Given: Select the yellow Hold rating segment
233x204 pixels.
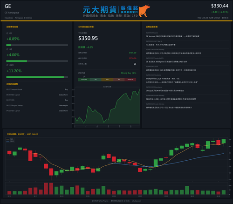Looking at the screenshot, I should 107,80.
